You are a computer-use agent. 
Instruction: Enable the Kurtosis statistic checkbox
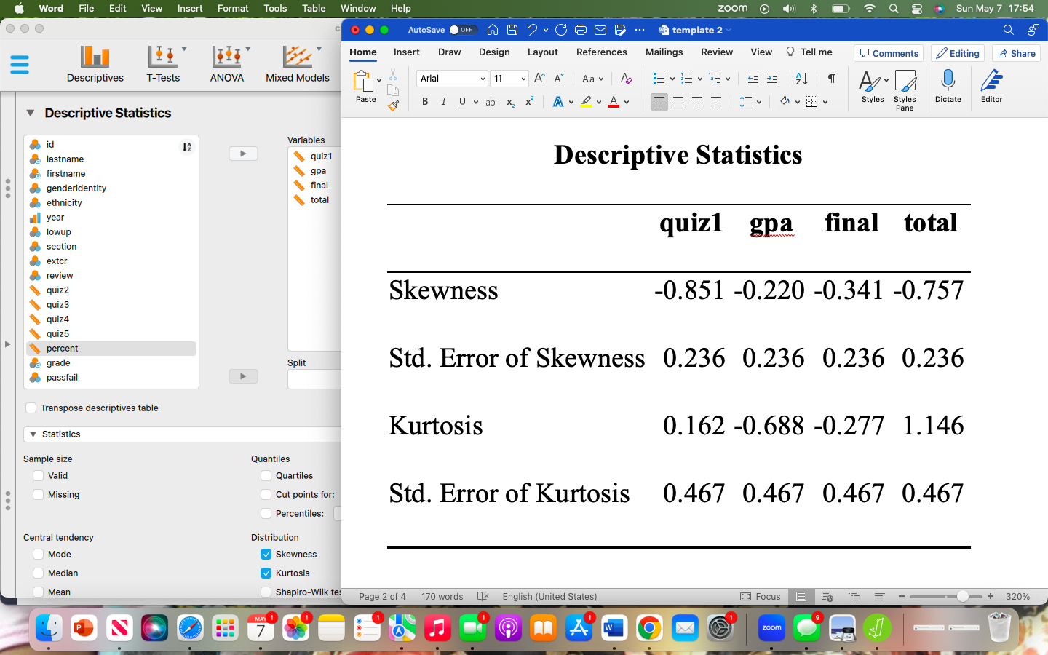[266, 573]
